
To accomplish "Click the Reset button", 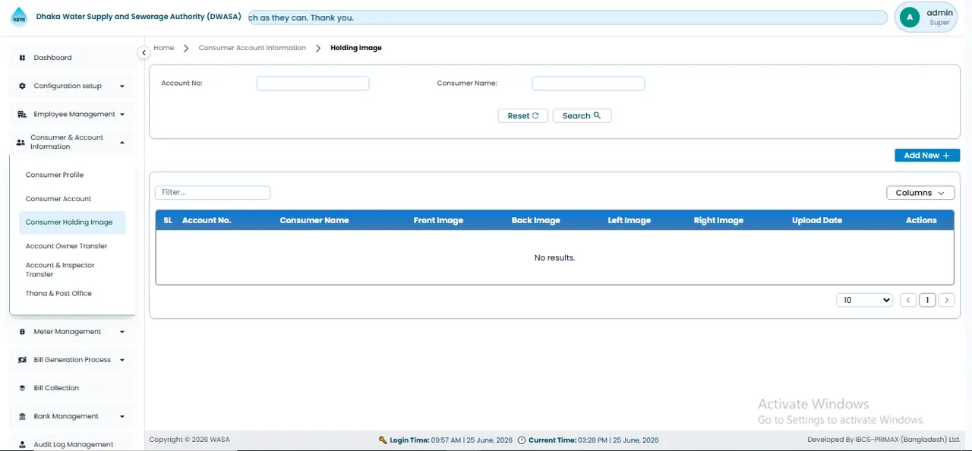I will 523,115.
